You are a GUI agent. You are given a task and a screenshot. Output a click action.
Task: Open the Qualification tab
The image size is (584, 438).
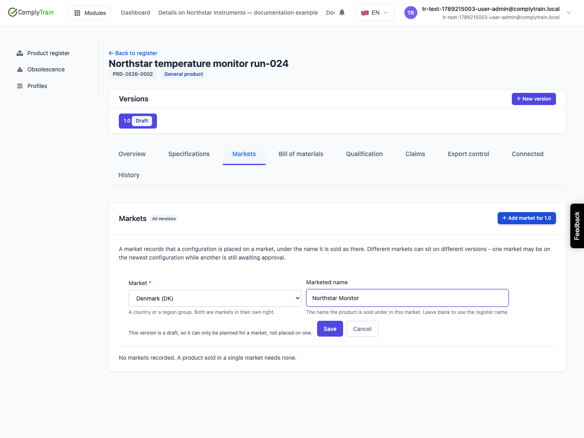(364, 154)
